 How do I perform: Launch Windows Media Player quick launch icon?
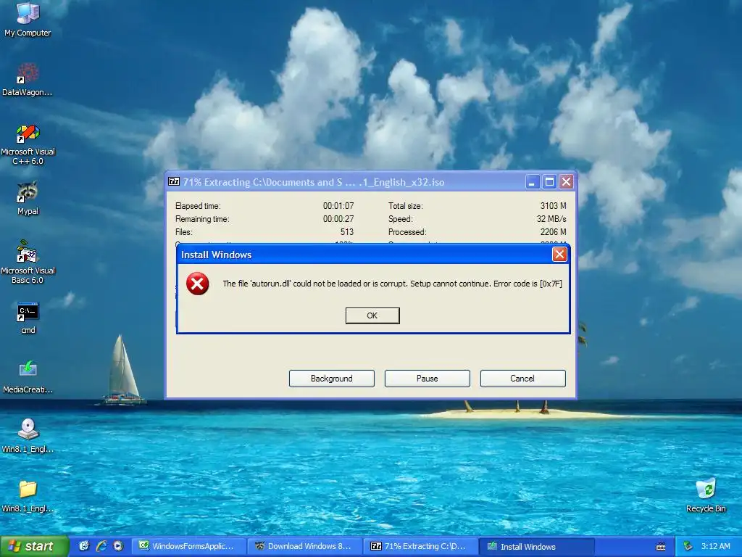coord(118,546)
